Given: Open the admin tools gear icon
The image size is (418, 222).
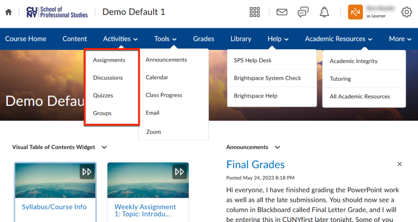Looking at the screenshot, I should [x=407, y=12].
